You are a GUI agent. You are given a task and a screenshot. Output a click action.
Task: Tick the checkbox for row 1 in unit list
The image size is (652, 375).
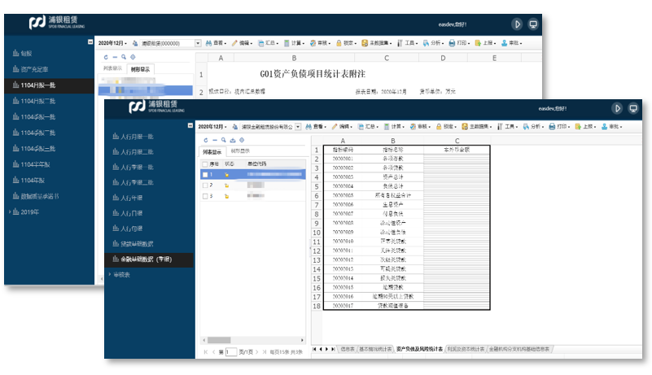pyautogui.click(x=205, y=174)
